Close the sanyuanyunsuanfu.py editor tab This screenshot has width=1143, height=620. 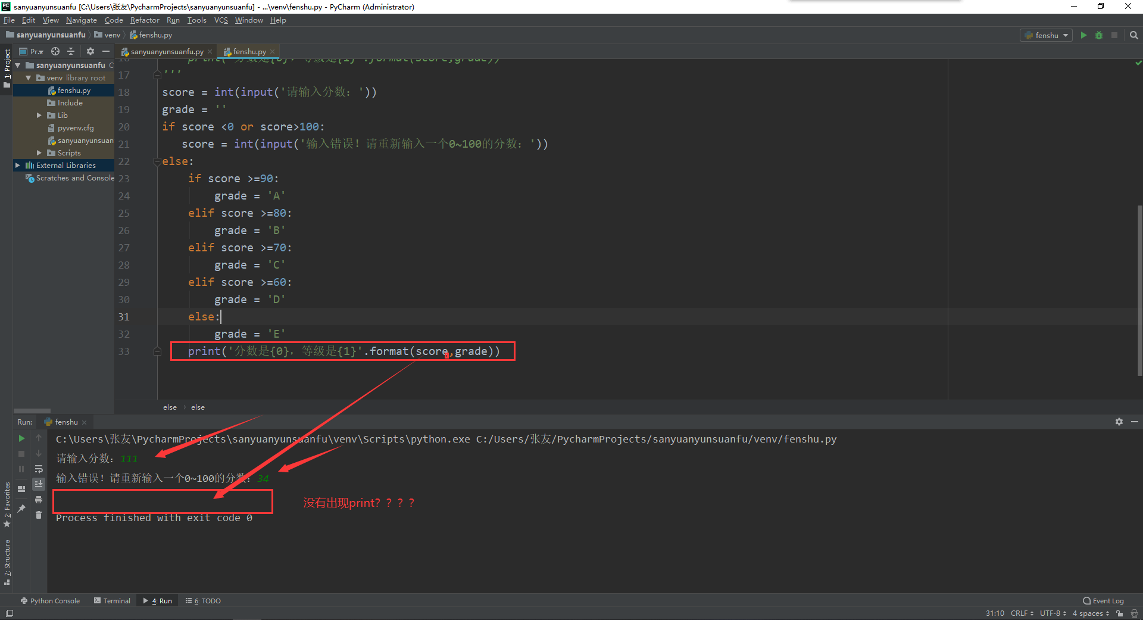(x=210, y=52)
